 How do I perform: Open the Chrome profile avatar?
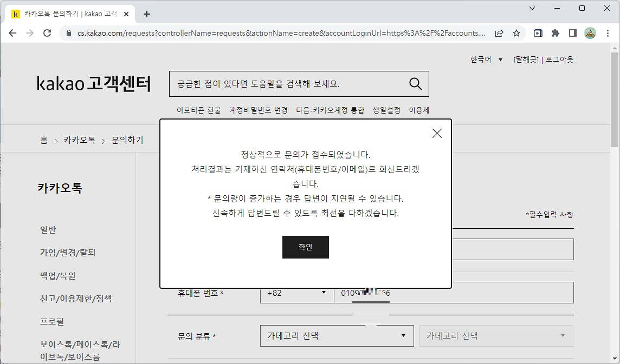pos(590,33)
